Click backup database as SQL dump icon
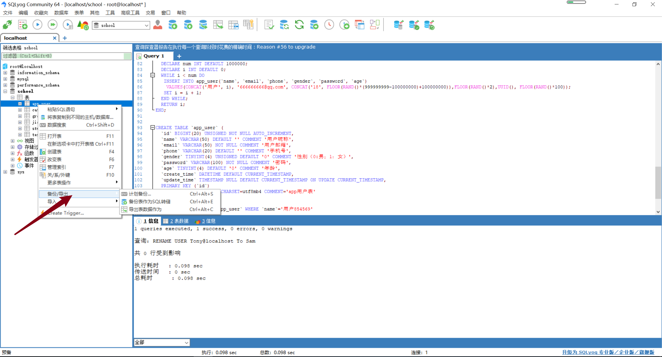This screenshot has height=357, width=662. 188,25
